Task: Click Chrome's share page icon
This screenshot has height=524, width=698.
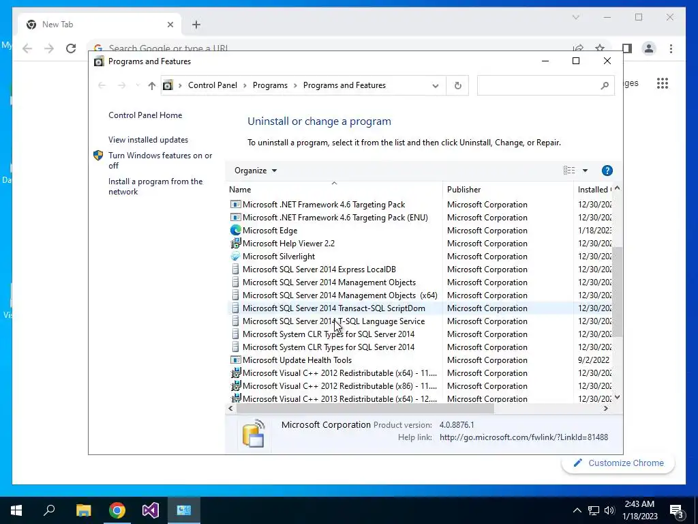Action: coord(578,48)
